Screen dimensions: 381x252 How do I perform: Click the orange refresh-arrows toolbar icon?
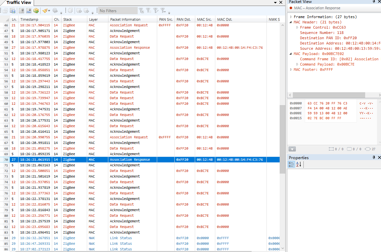tap(36, 11)
